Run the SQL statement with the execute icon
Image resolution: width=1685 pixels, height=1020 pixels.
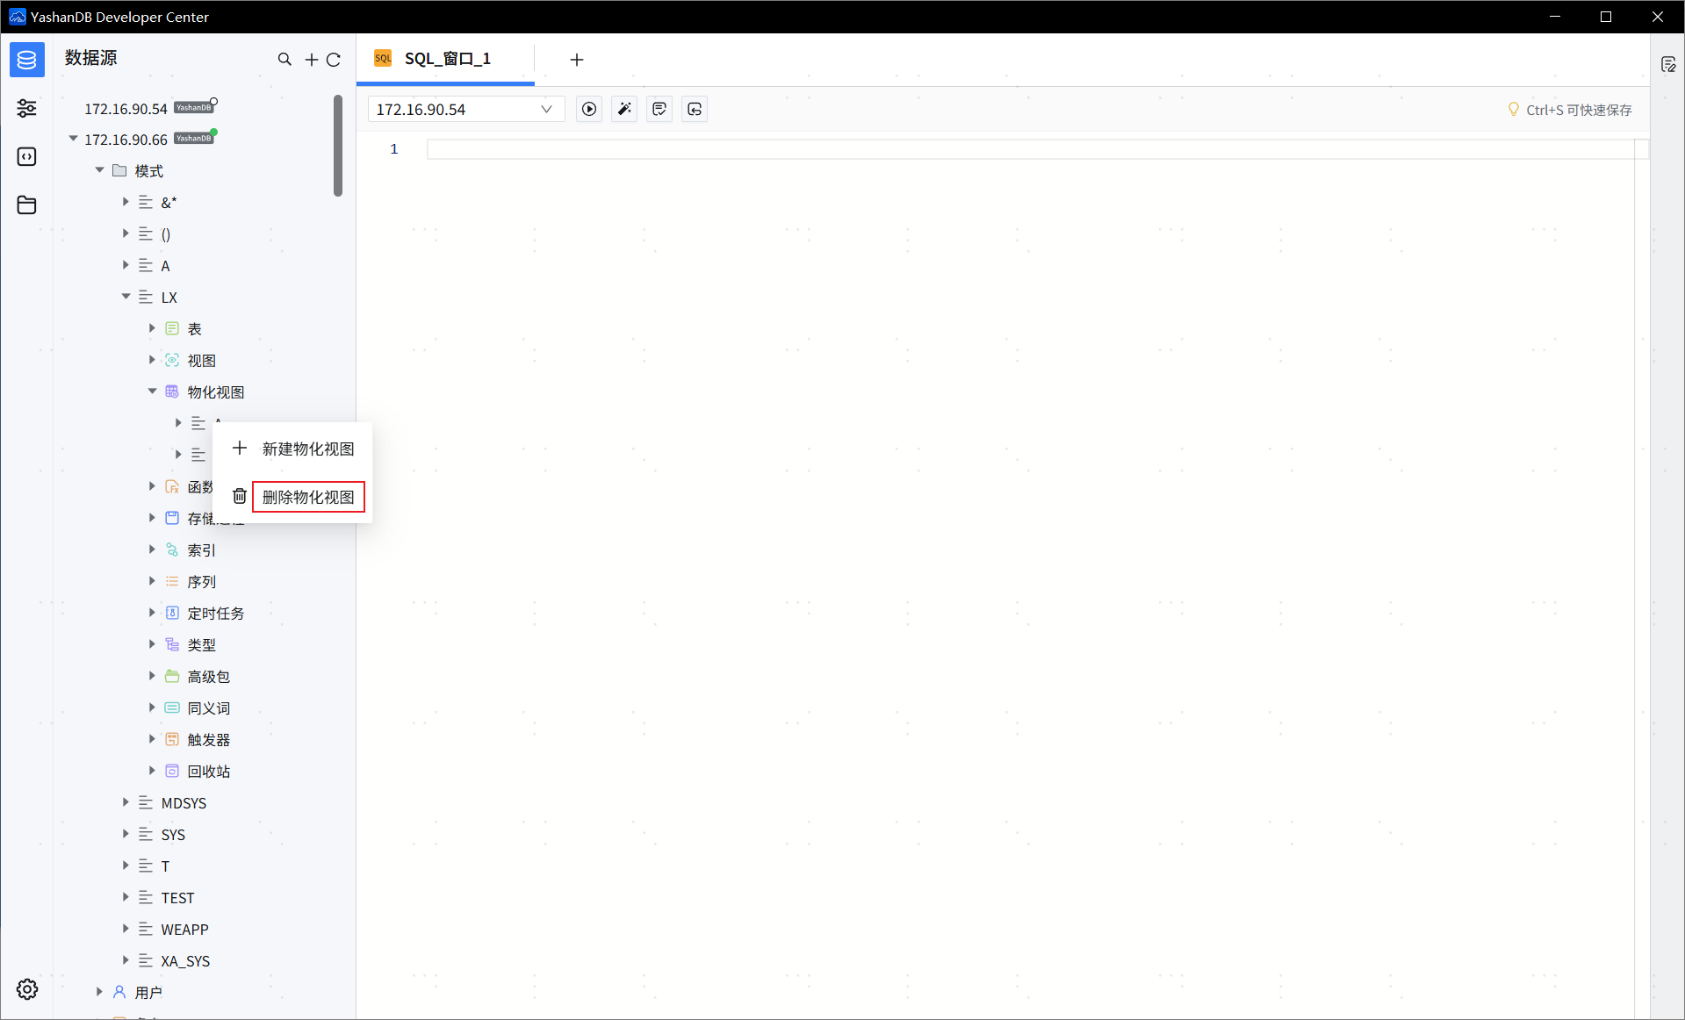(x=588, y=109)
